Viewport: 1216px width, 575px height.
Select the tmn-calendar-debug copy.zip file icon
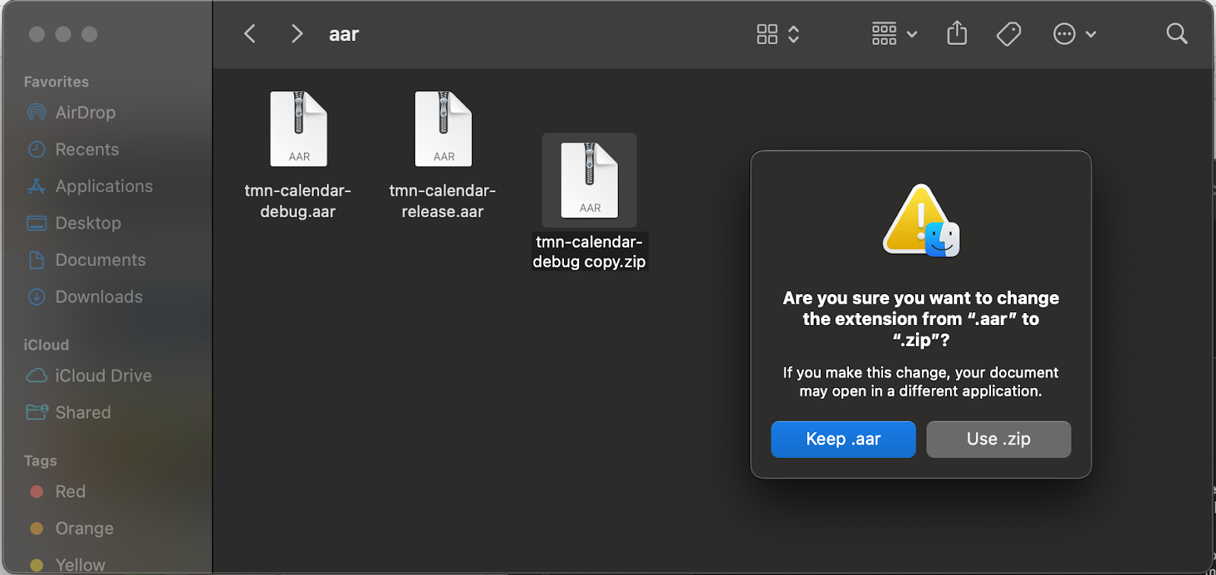pyautogui.click(x=589, y=180)
